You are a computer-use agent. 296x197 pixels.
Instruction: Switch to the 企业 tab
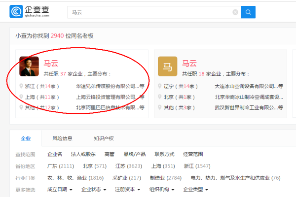coord(26,138)
